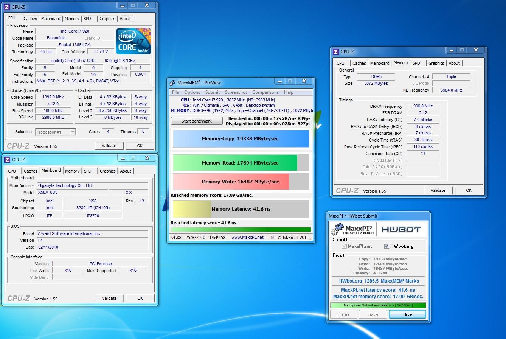Click Validate in the top-left CPU-Z window
The height and width of the screenshot is (339, 506).
(109, 146)
